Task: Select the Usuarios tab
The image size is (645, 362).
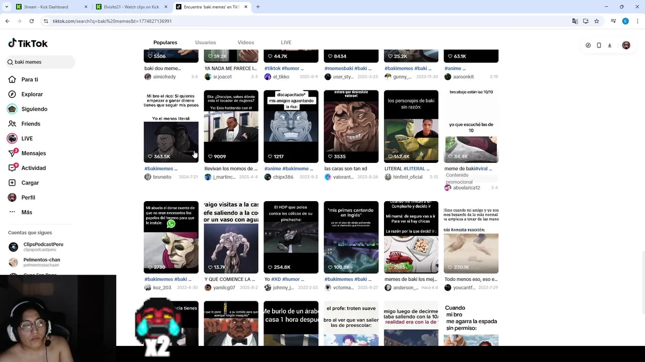Action: (x=206, y=43)
